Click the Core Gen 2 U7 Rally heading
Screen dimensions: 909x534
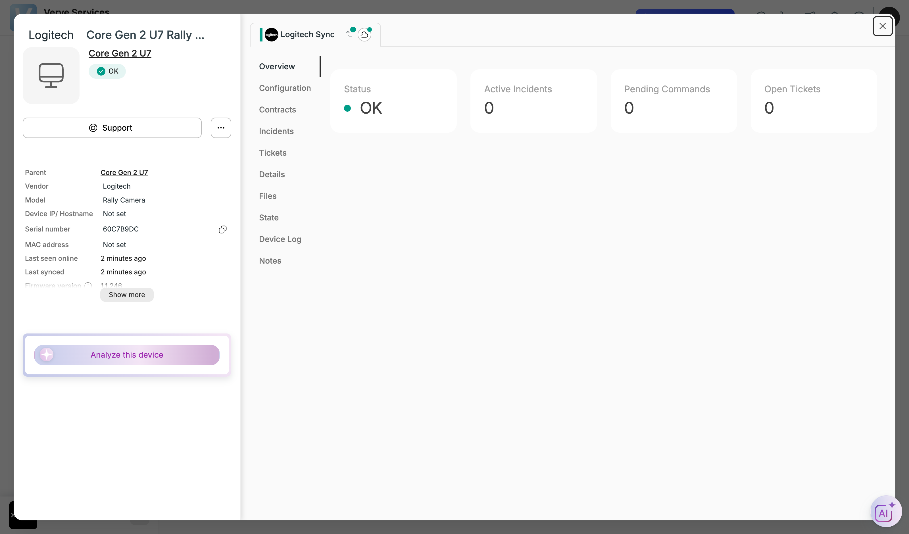[145, 35]
